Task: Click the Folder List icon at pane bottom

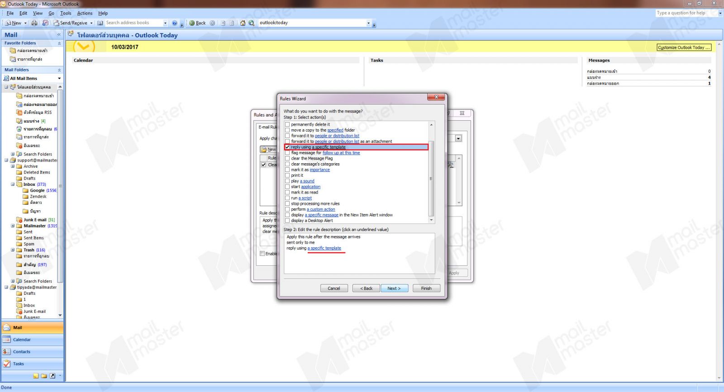Action: [44, 376]
